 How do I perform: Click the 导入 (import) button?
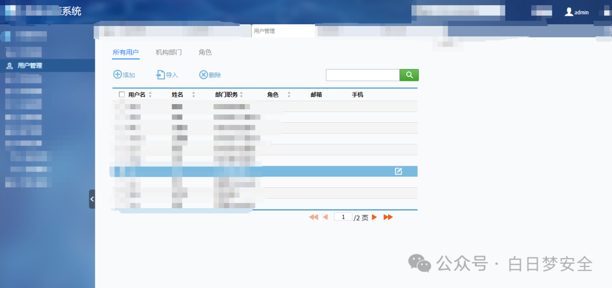167,75
